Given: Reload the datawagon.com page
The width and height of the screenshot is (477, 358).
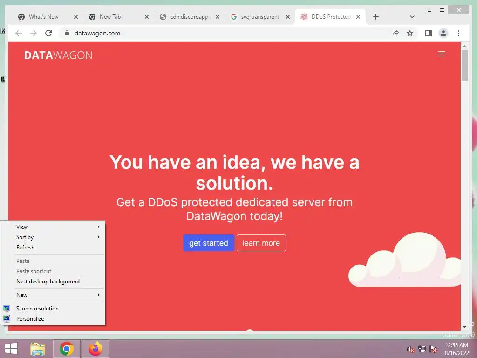Looking at the screenshot, I should point(48,33).
